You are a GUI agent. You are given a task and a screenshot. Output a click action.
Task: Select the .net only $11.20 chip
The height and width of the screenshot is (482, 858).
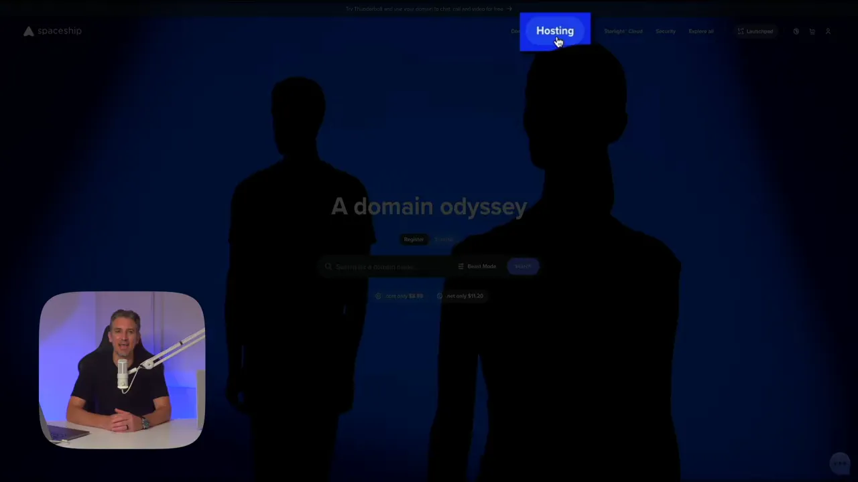(460, 296)
